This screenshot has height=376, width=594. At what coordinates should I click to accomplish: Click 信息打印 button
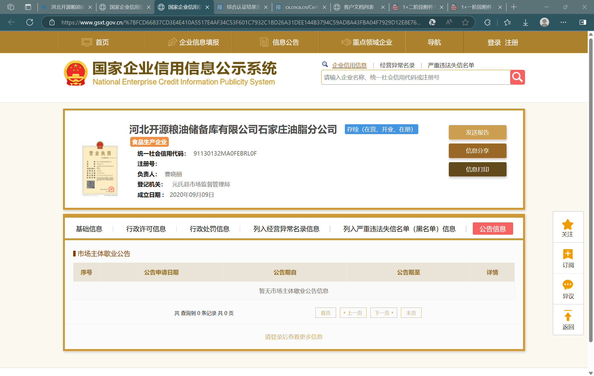477,169
